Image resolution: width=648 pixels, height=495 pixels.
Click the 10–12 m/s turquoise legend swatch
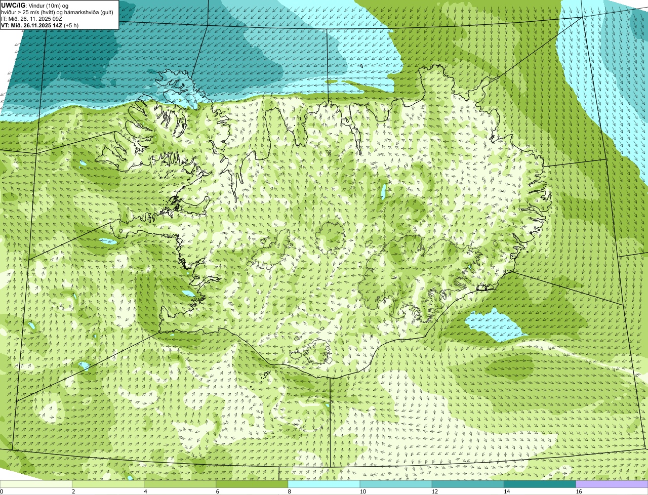(x=396, y=484)
